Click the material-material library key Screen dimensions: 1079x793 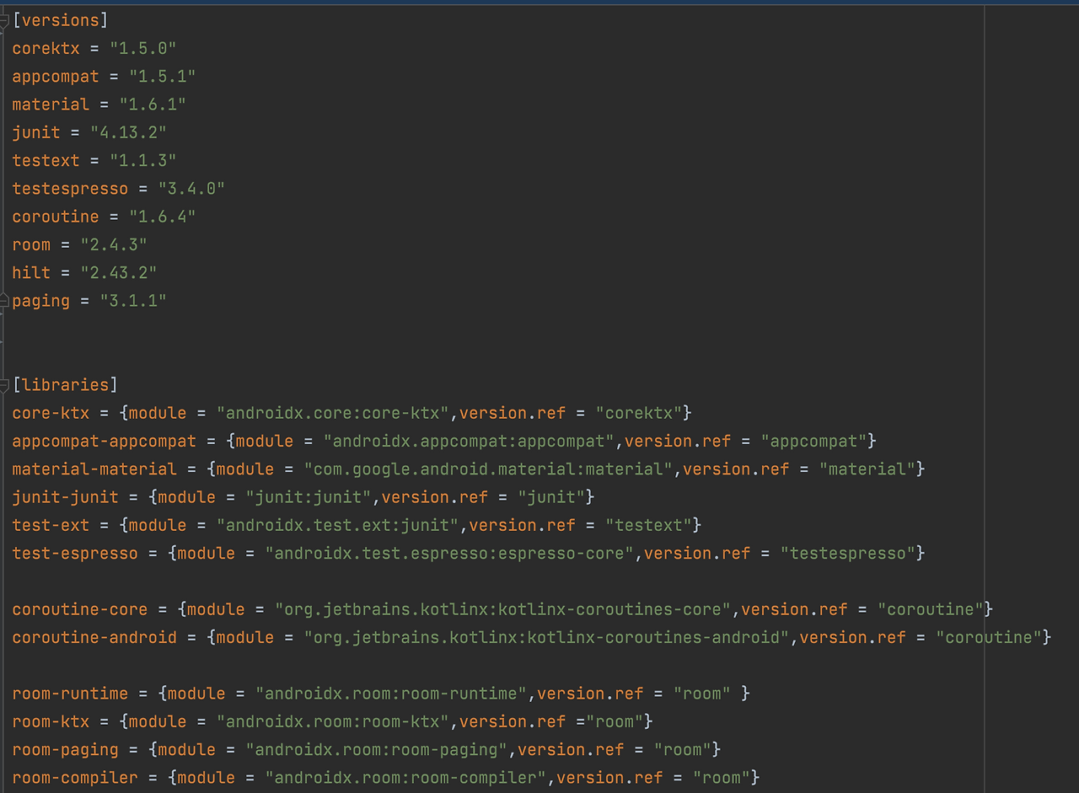click(x=94, y=469)
